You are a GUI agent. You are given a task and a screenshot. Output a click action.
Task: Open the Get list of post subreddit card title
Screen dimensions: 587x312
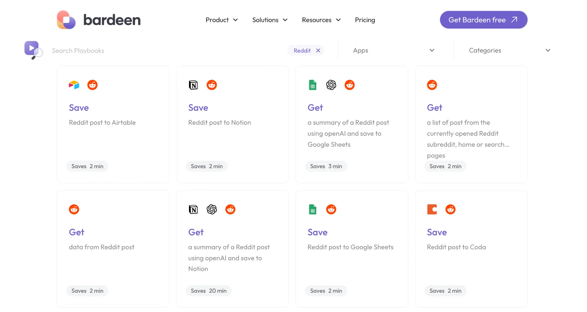coord(434,108)
